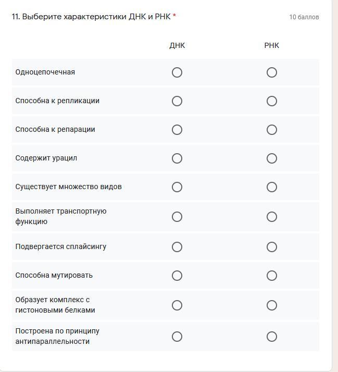Choose ДНК for комплекс с гистоновыми белками
The height and width of the screenshot is (372, 338).
click(x=177, y=305)
